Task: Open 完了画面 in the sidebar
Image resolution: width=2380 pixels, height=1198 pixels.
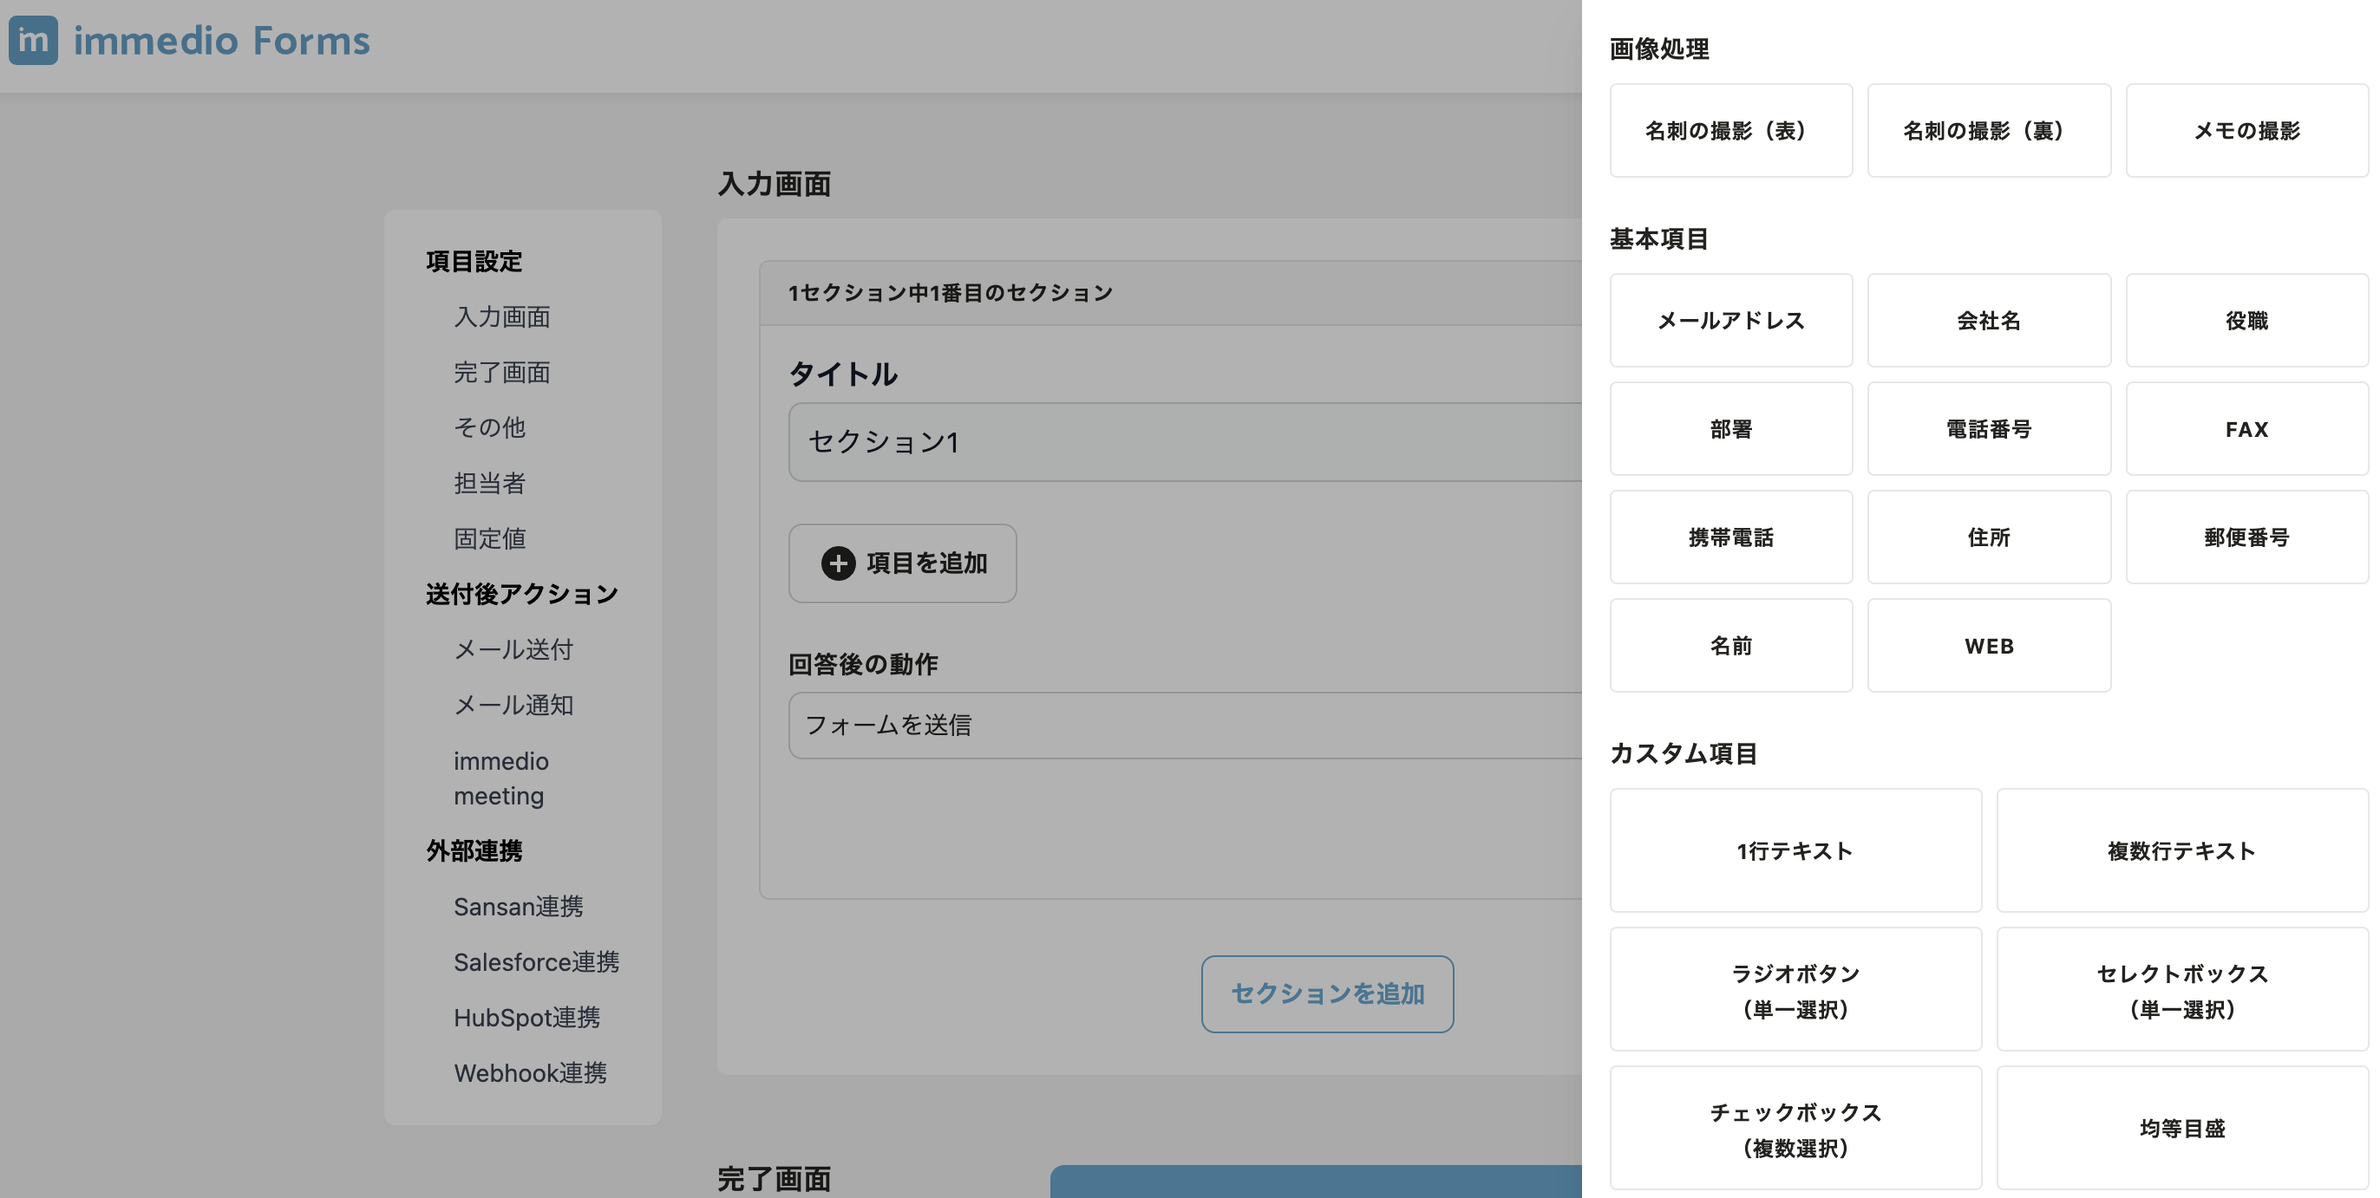Action: [501, 372]
